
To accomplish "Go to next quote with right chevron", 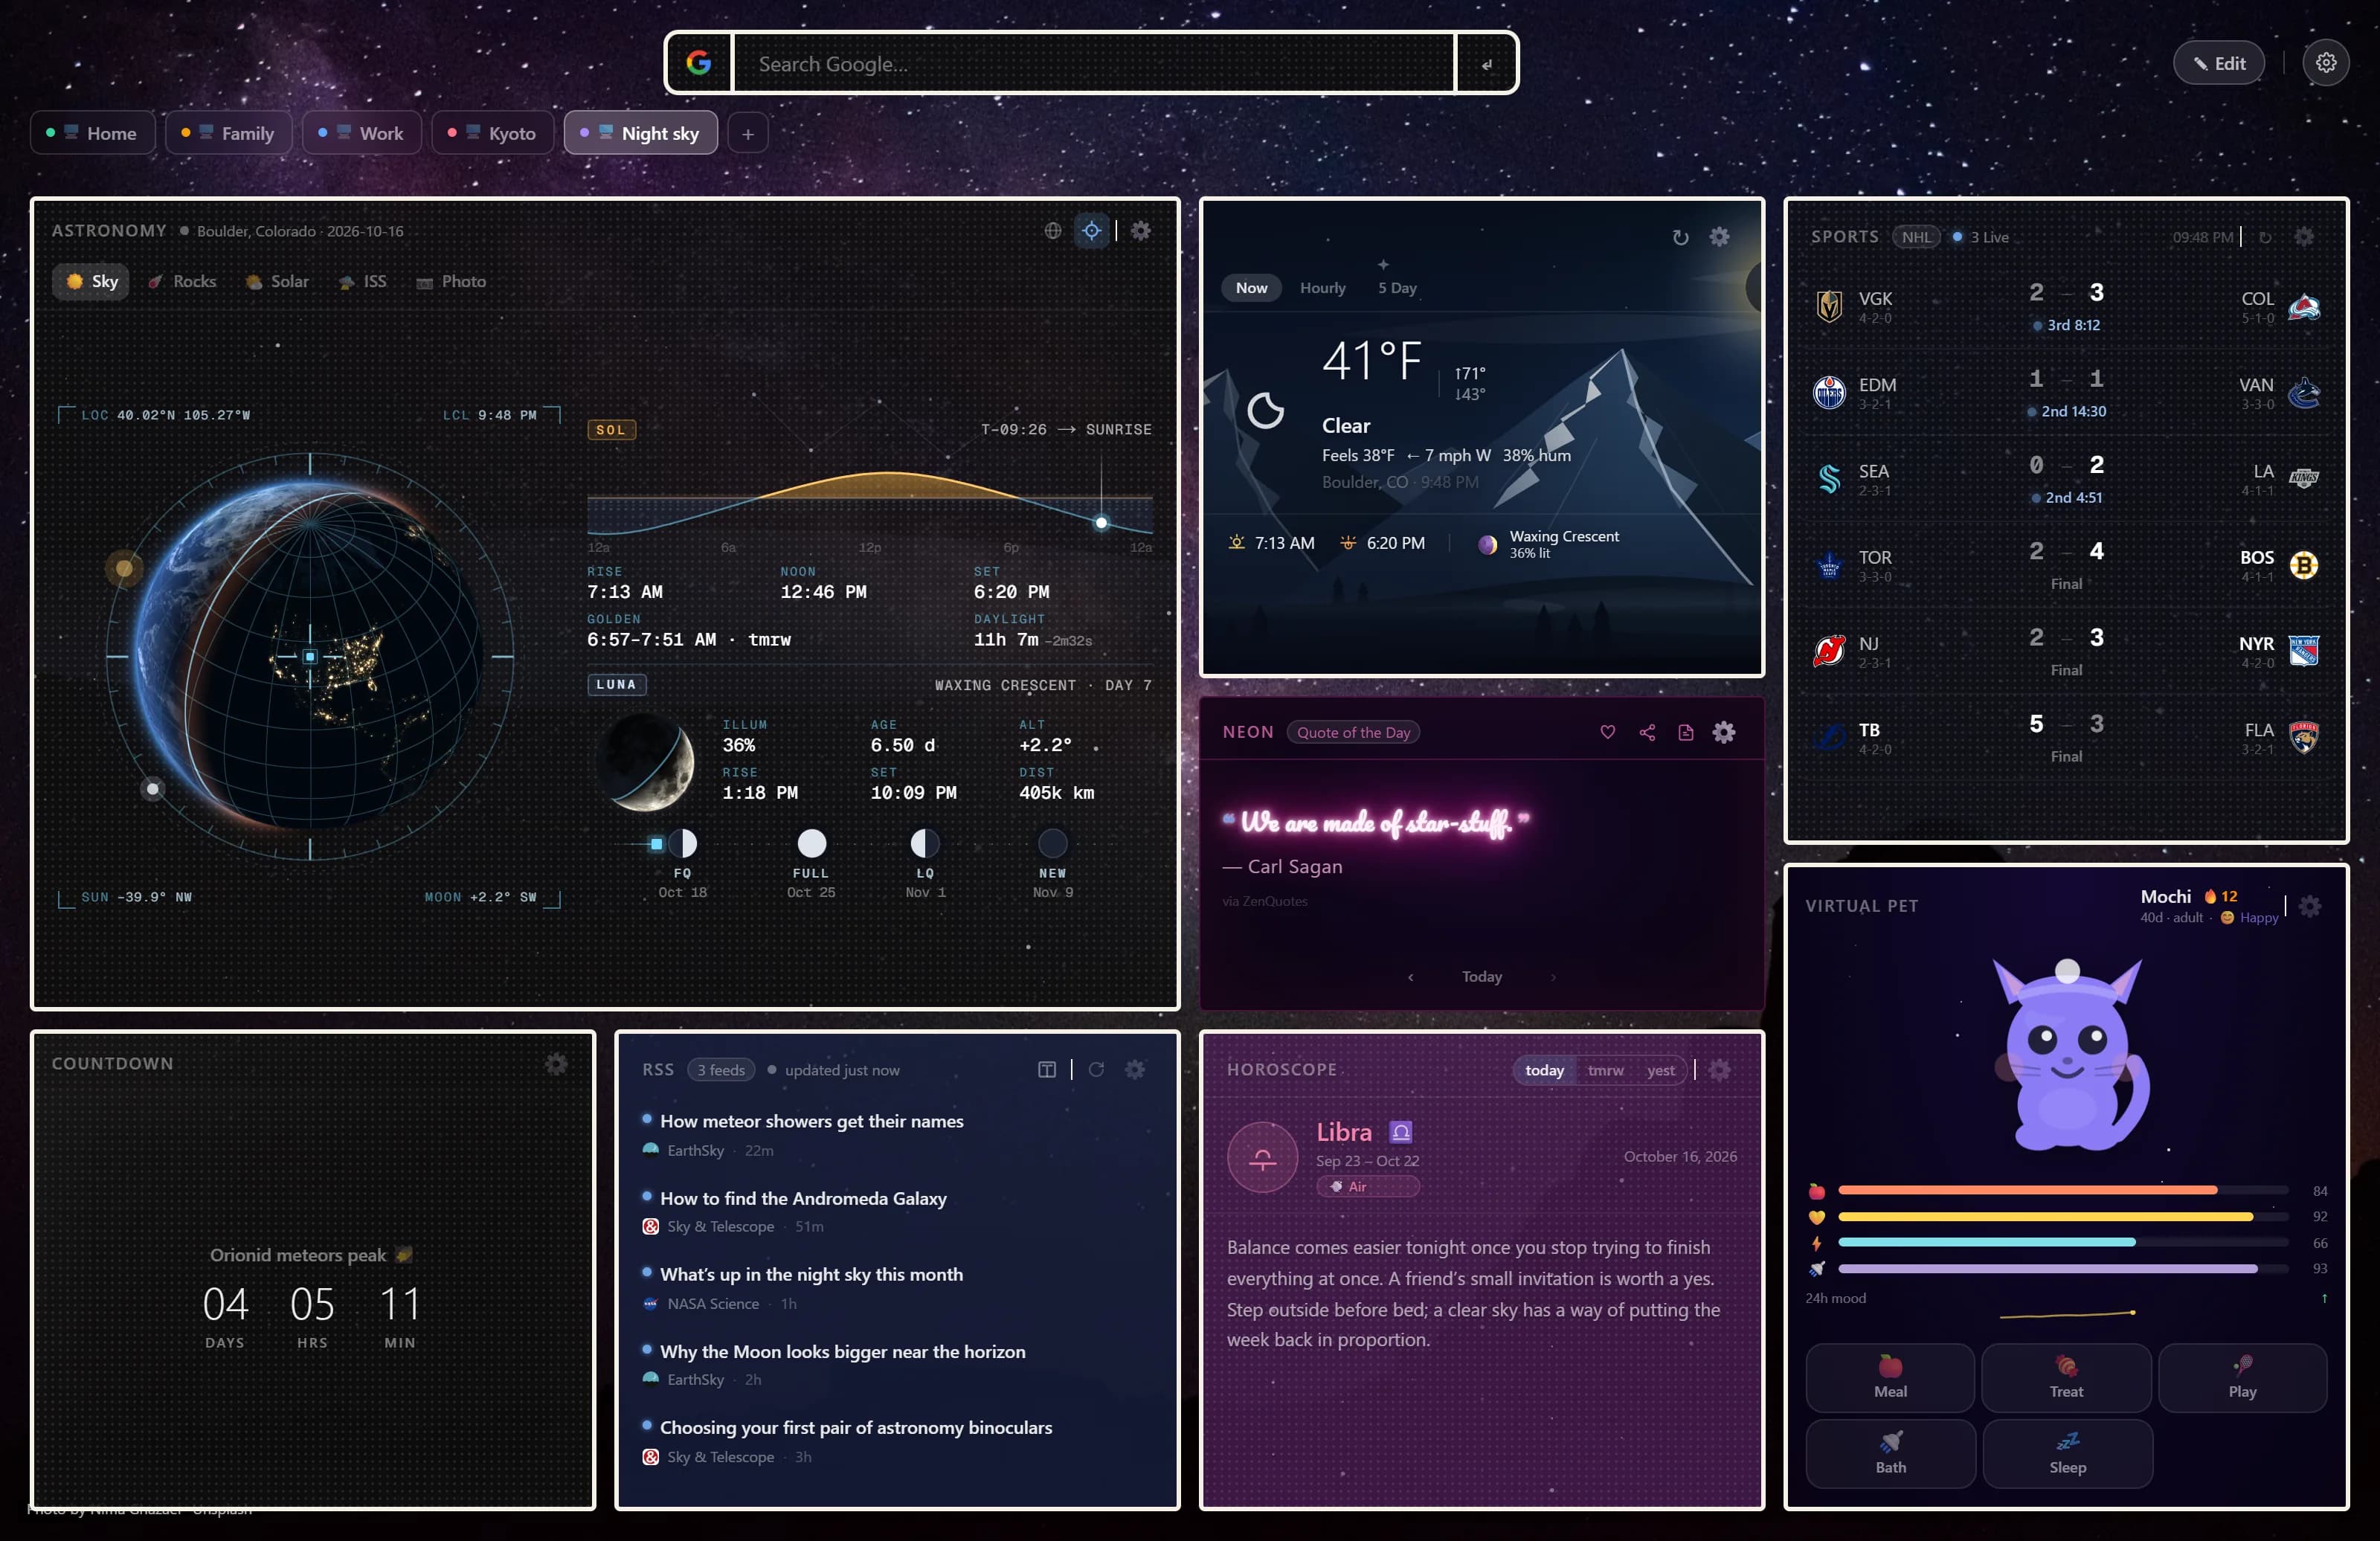I will coord(1553,977).
